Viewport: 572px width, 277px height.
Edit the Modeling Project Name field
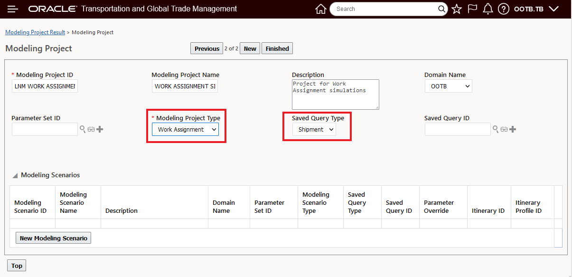[x=185, y=86]
